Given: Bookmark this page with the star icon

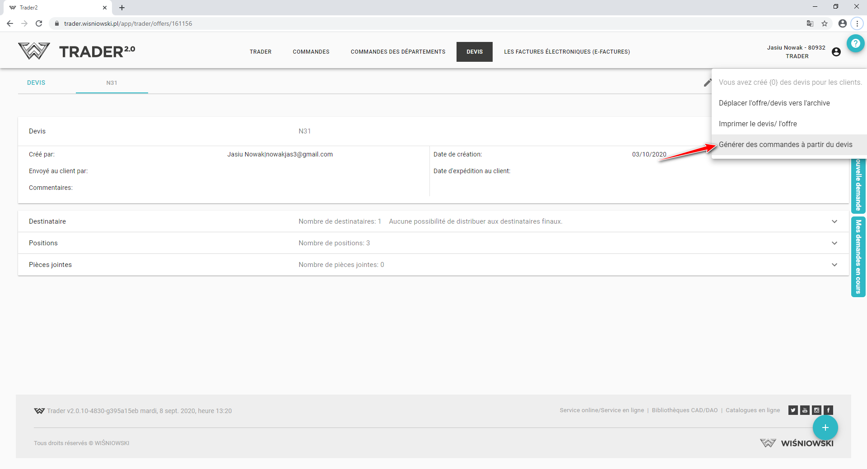Looking at the screenshot, I should [x=825, y=23].
